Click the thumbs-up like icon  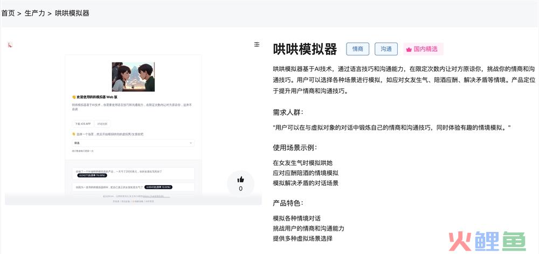coord(240,180)
